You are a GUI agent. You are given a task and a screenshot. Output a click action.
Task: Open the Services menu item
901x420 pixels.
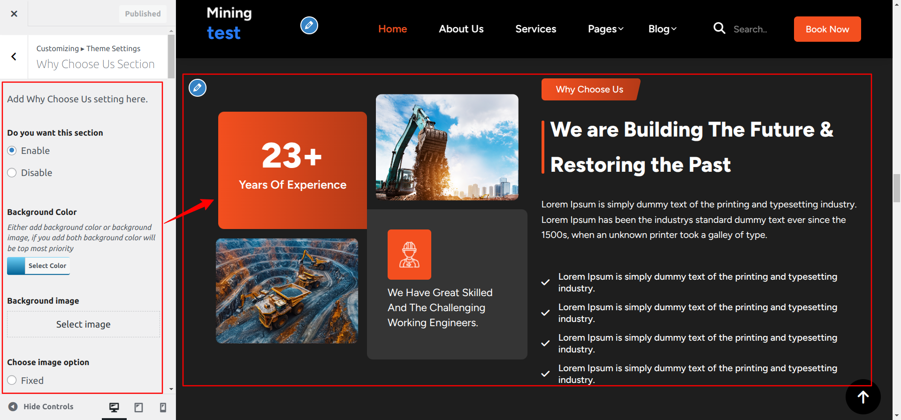coord(535,29)
